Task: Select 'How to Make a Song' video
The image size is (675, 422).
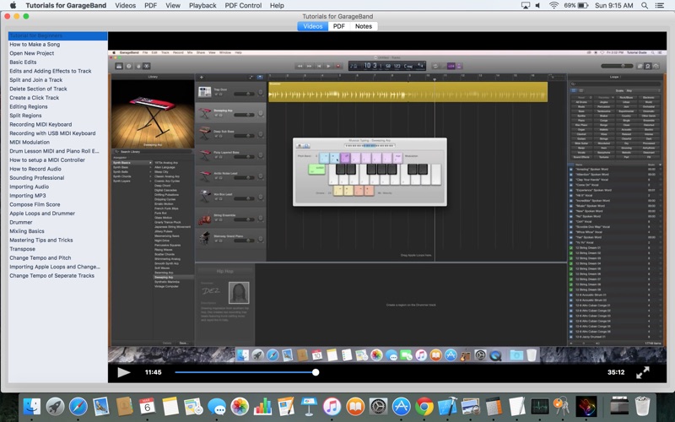Action: pos(57,45)
